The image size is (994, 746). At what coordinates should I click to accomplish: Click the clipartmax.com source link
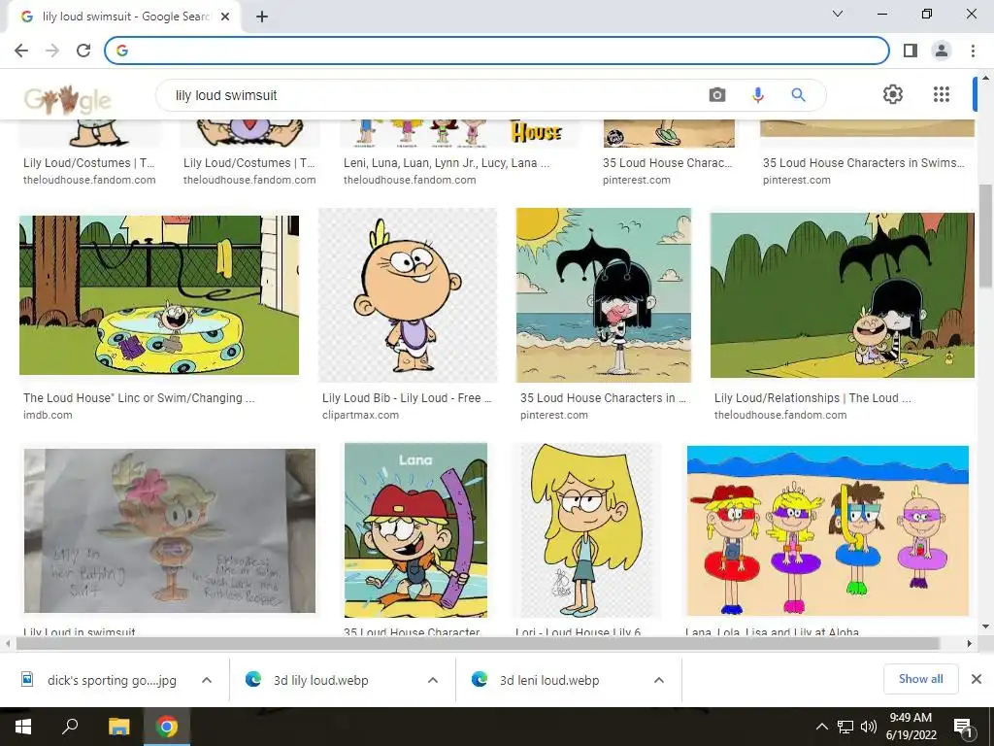click(x=360, y=415)
